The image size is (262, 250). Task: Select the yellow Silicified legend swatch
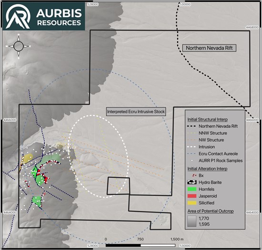pyautogui.click(x=192, y=203)
